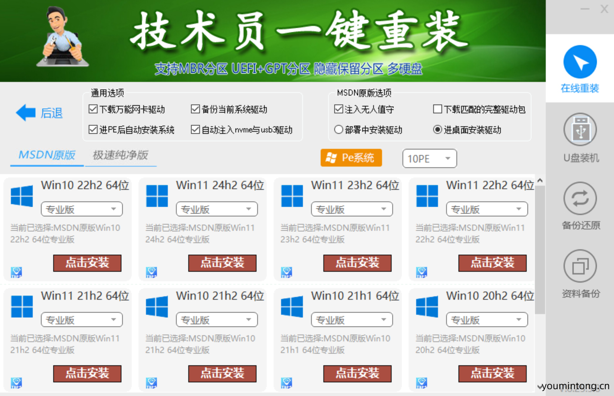Screen dimensions: 614x396
Task: Click the blue back arrow icon
Action: tap(25, 112)
